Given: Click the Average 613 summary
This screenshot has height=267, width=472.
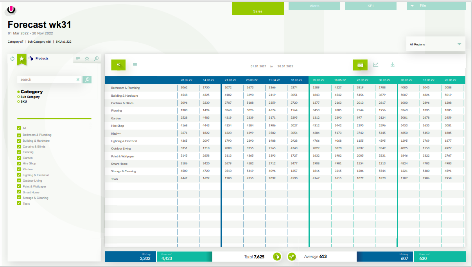Looking at the screenshot, I should coord(315,257).
